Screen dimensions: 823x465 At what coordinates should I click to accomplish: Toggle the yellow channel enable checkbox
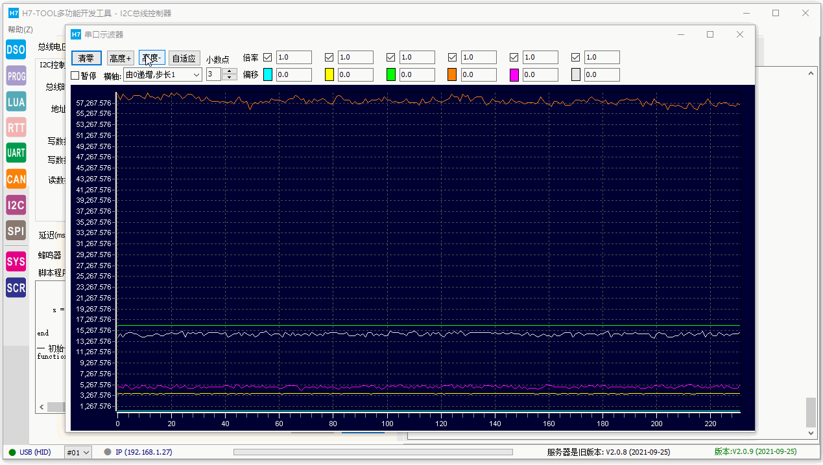point(329,57)
